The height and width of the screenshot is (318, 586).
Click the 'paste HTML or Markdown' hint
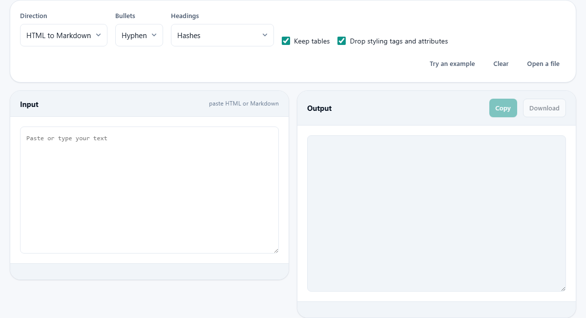(244, 104)
